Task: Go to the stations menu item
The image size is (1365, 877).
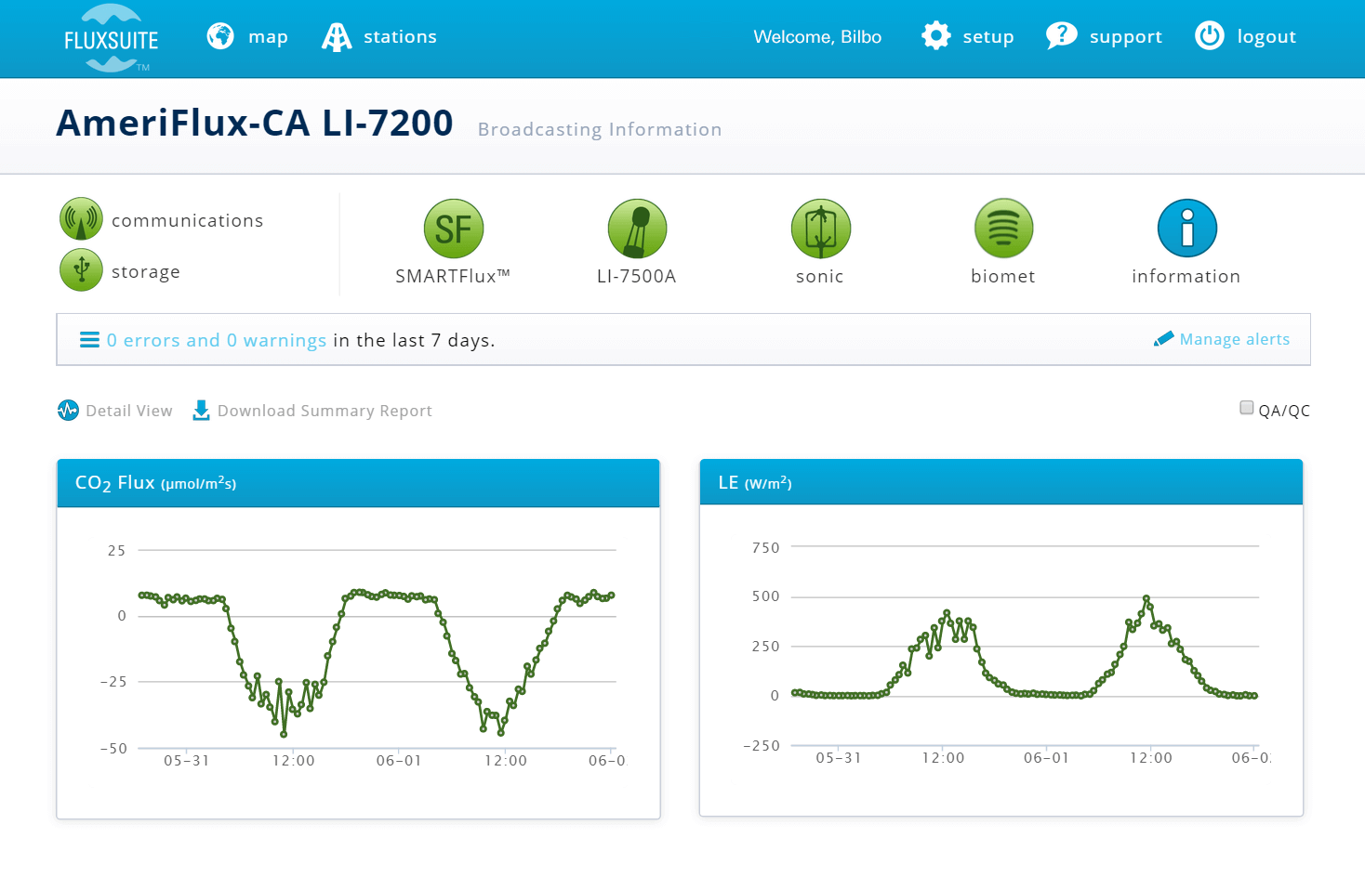Action: click(400, 36)
